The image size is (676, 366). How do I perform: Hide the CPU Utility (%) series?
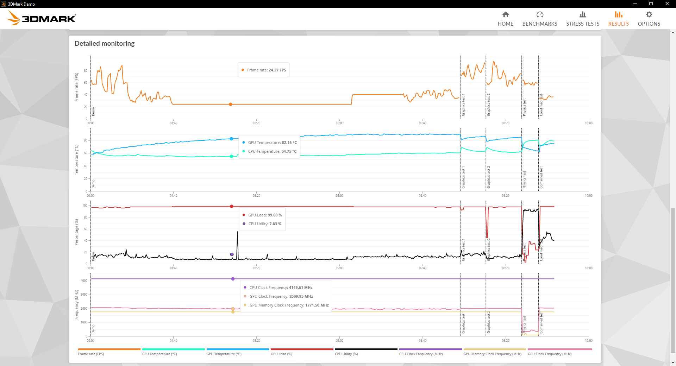[x=346, y=354]
